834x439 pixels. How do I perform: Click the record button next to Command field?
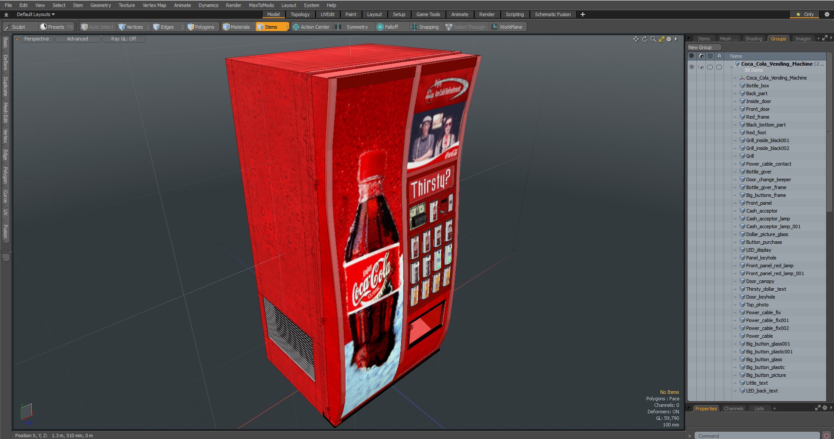point(827,435)
